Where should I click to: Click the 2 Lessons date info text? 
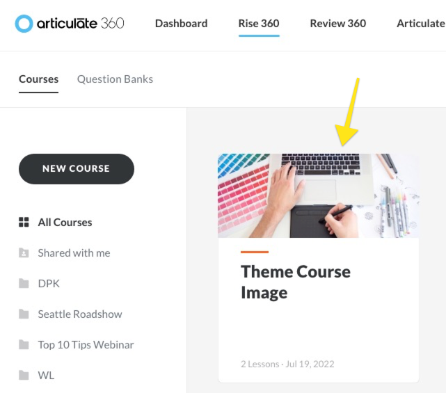point(287,364)
